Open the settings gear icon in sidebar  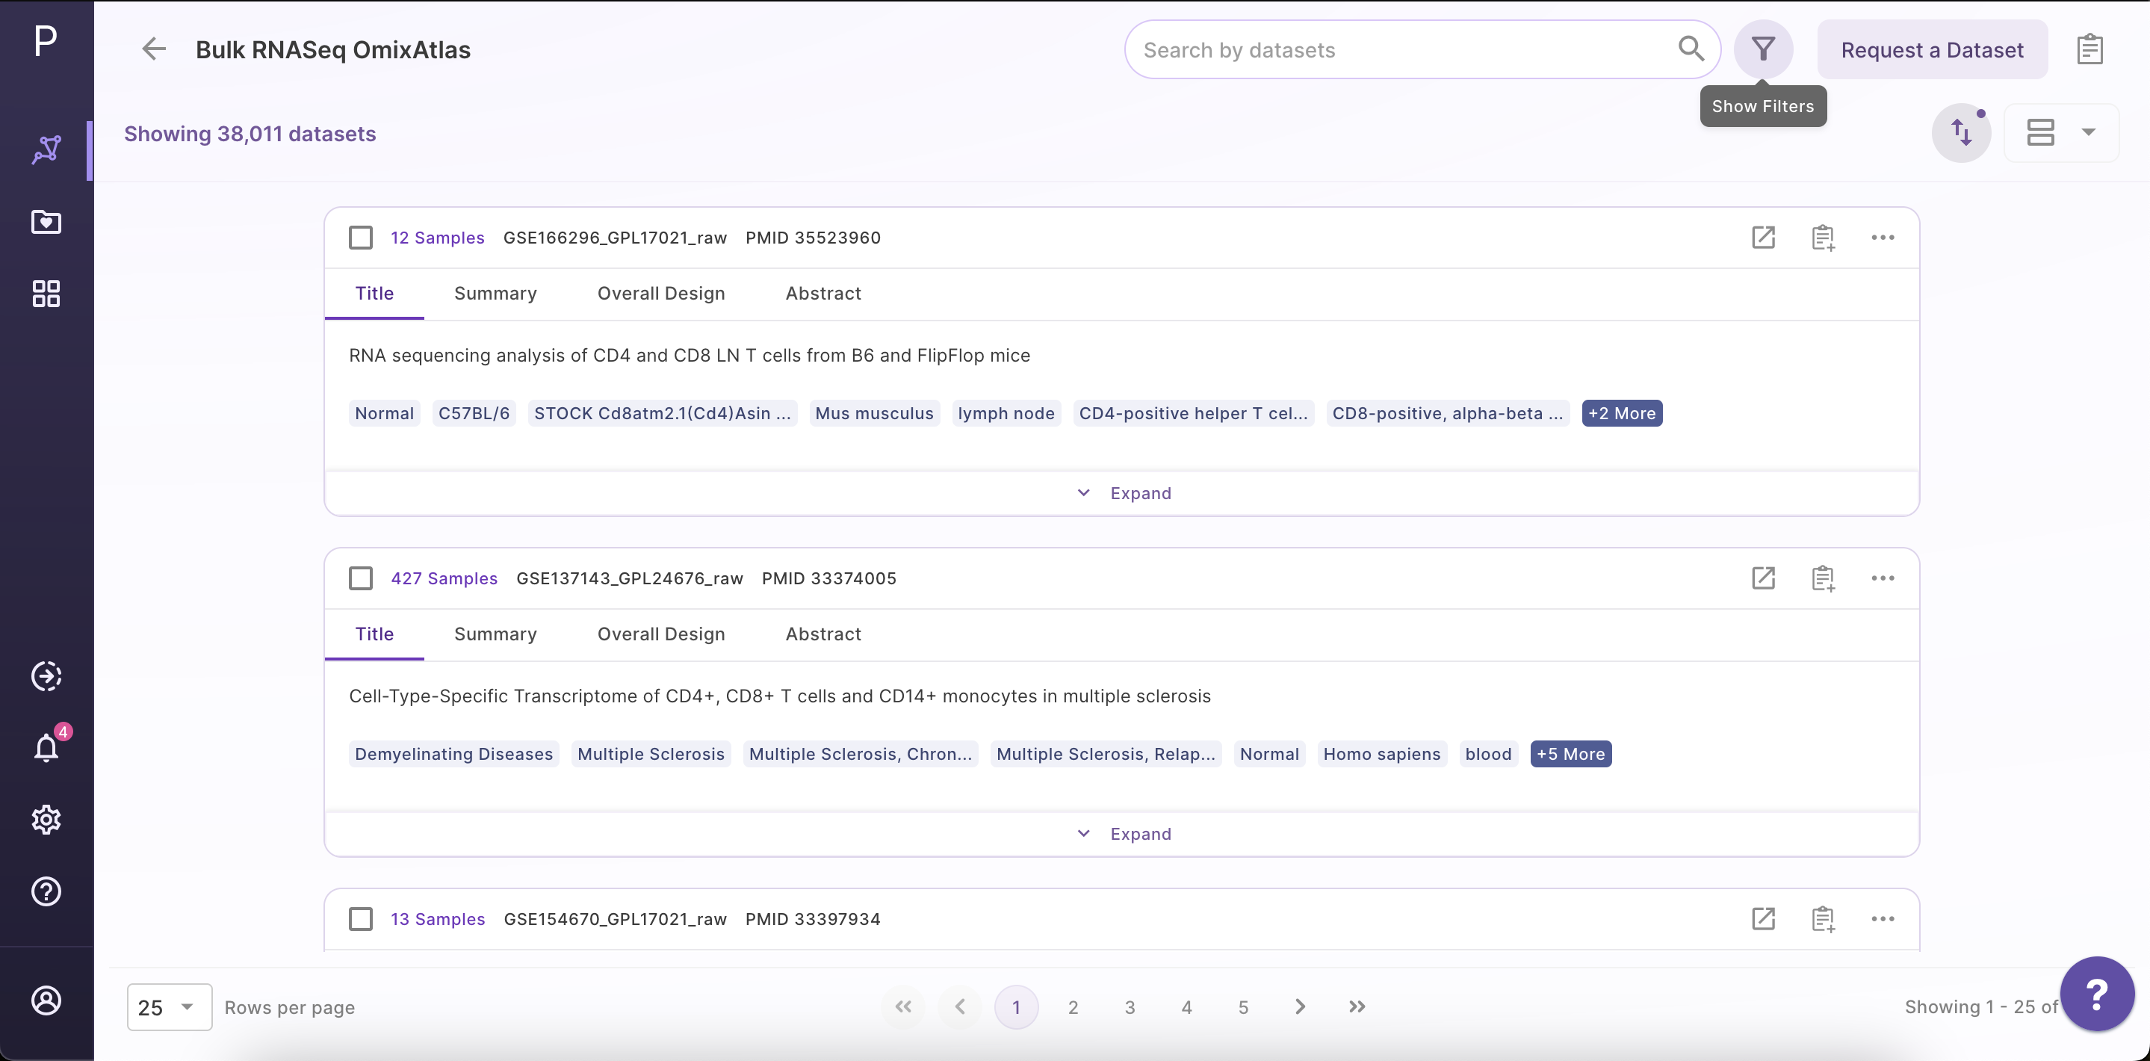[x=46, y=820]
